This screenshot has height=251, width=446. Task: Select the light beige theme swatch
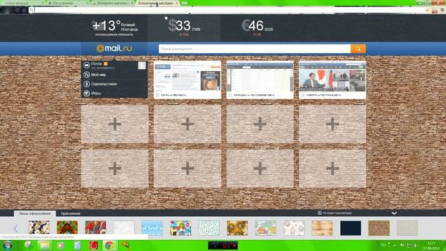tap(407, 228)
